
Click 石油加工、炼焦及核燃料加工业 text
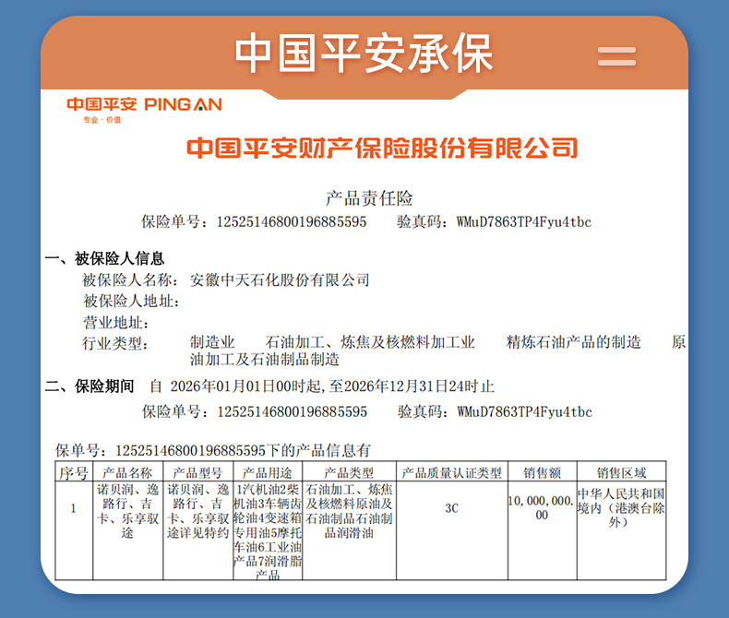[x=370, y=342]
